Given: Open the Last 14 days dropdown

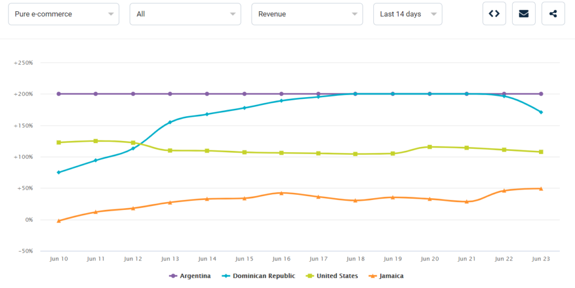Looking at the screenshot, I should (x=408, y=14).
